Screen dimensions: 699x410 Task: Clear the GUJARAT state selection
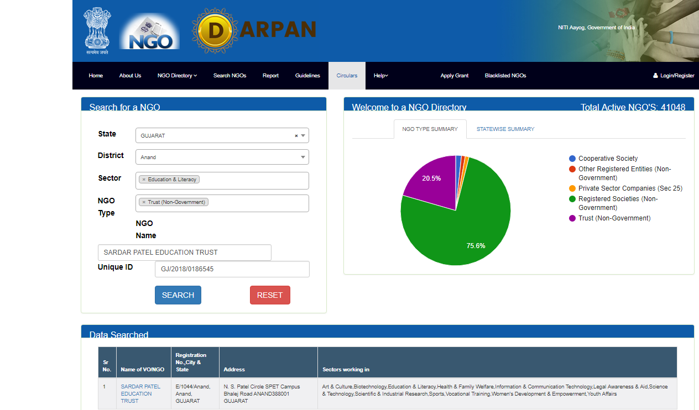pyautogui.click(x=296, y=136)
